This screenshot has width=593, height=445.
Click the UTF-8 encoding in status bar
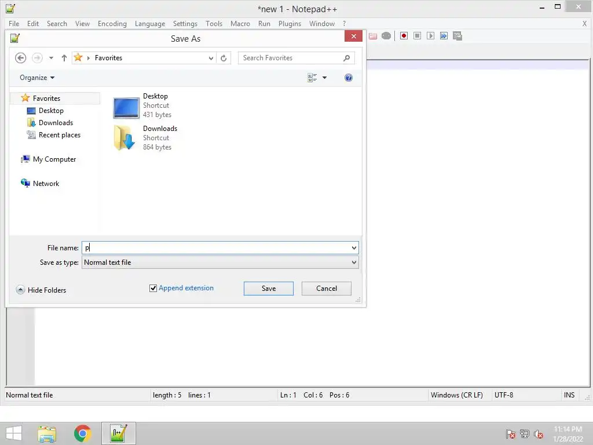504,395
